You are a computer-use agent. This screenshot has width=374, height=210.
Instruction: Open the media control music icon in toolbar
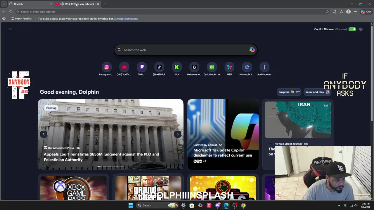pyautogui.click(x=335, y=12)
